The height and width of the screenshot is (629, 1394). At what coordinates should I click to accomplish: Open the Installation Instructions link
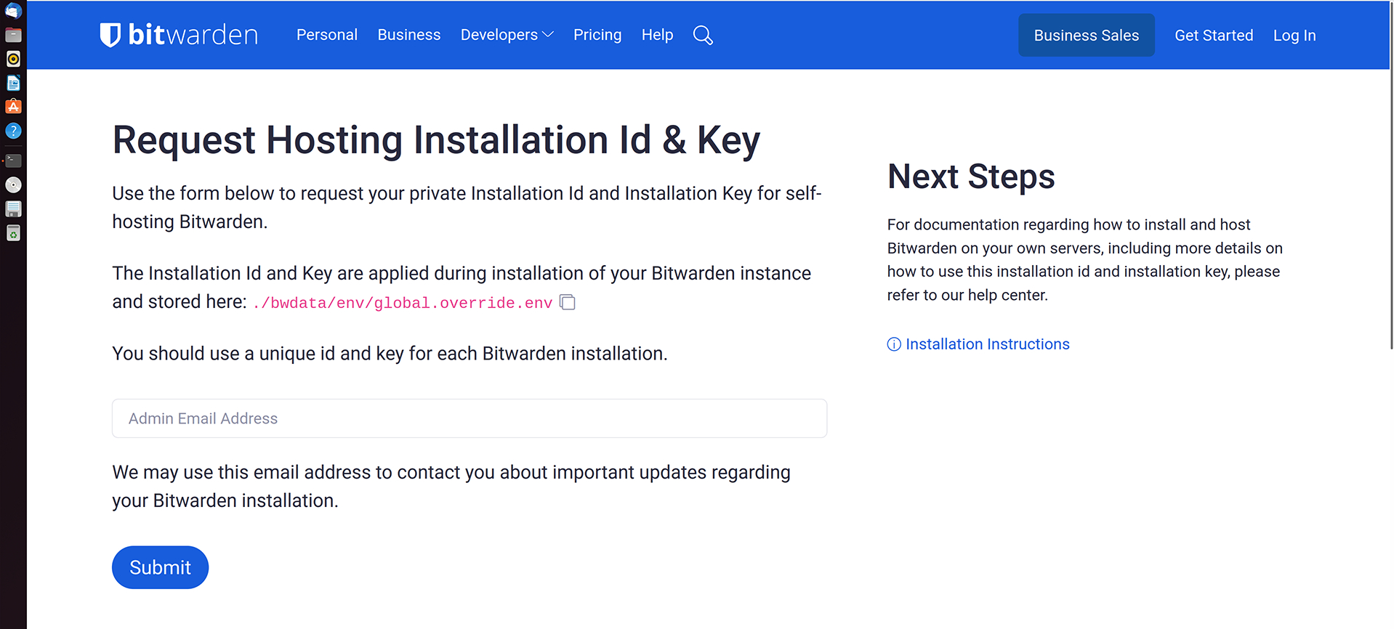tap(988, 344)
